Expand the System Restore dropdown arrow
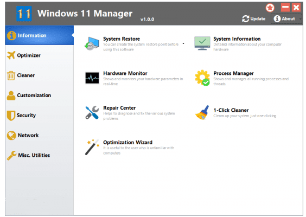This screenshot has height=217, width=306. pos(183,43)
